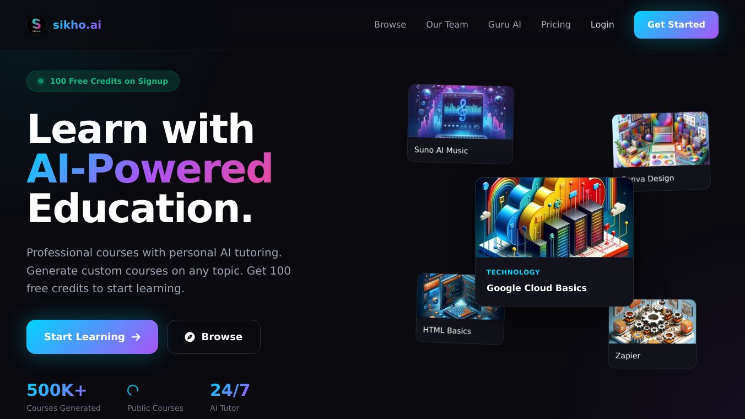Open the Zapier course card

click(x=652, y=334)
